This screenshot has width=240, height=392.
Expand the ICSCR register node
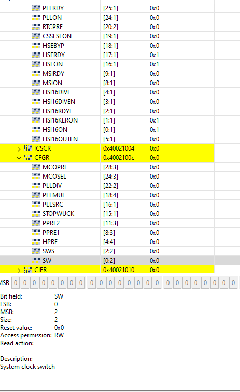(19, 149)
